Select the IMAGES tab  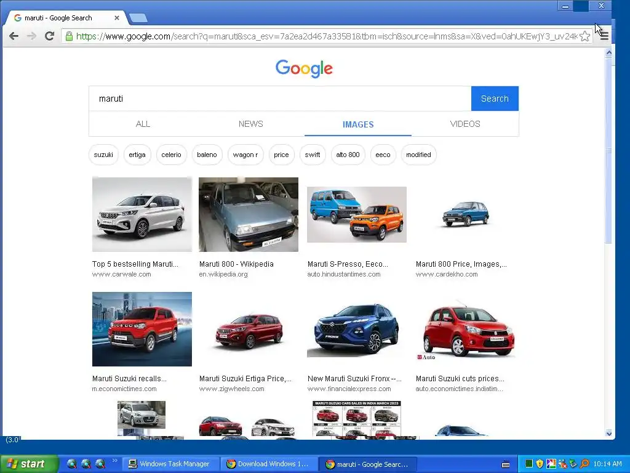point(358,124)
